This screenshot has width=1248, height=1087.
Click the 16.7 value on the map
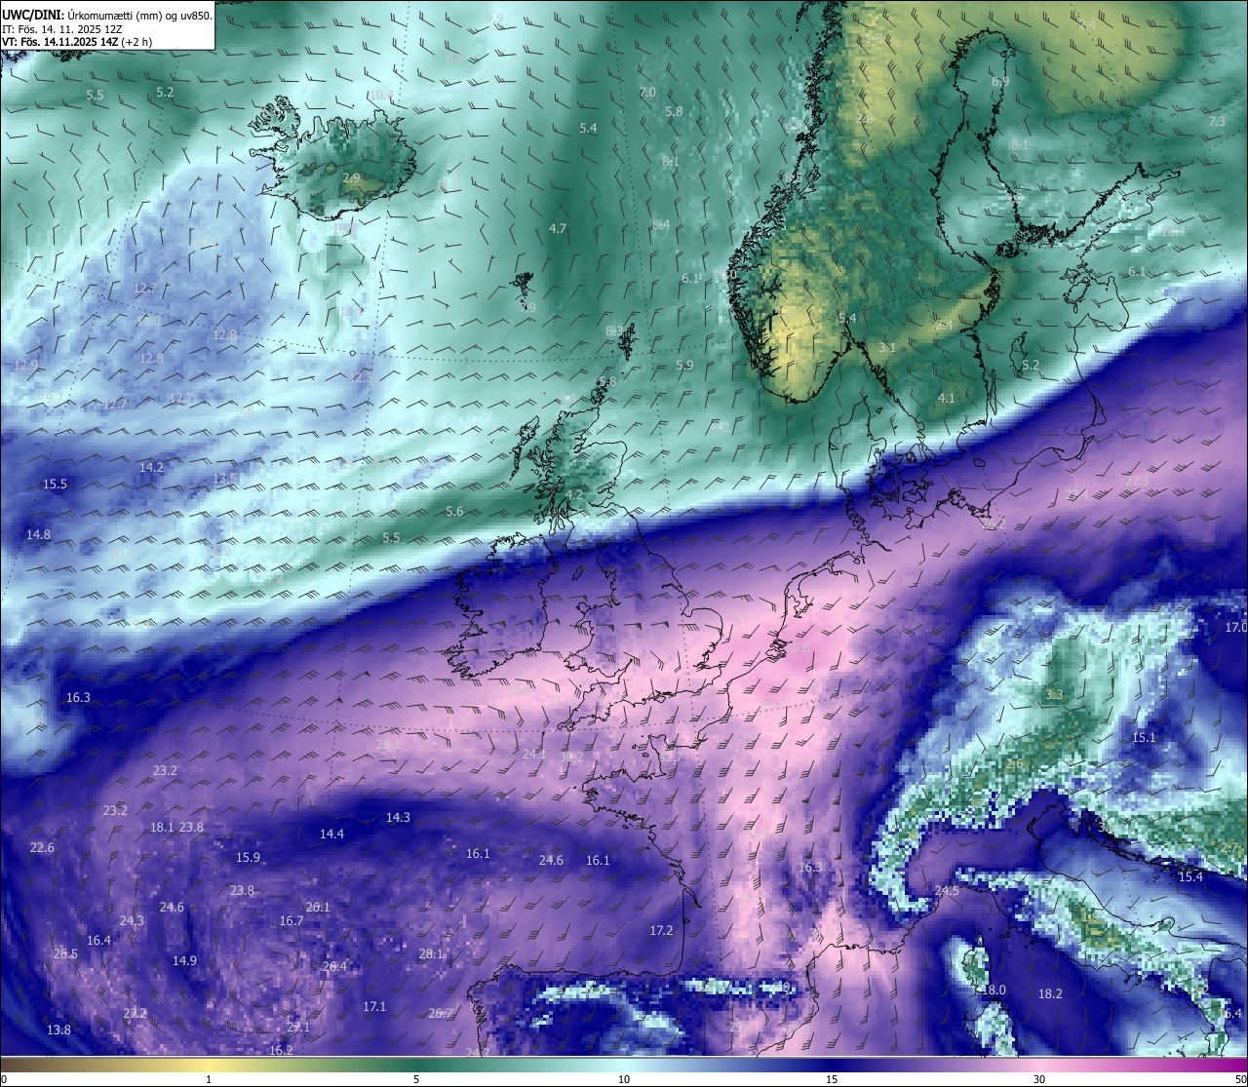tap(292, 921)
